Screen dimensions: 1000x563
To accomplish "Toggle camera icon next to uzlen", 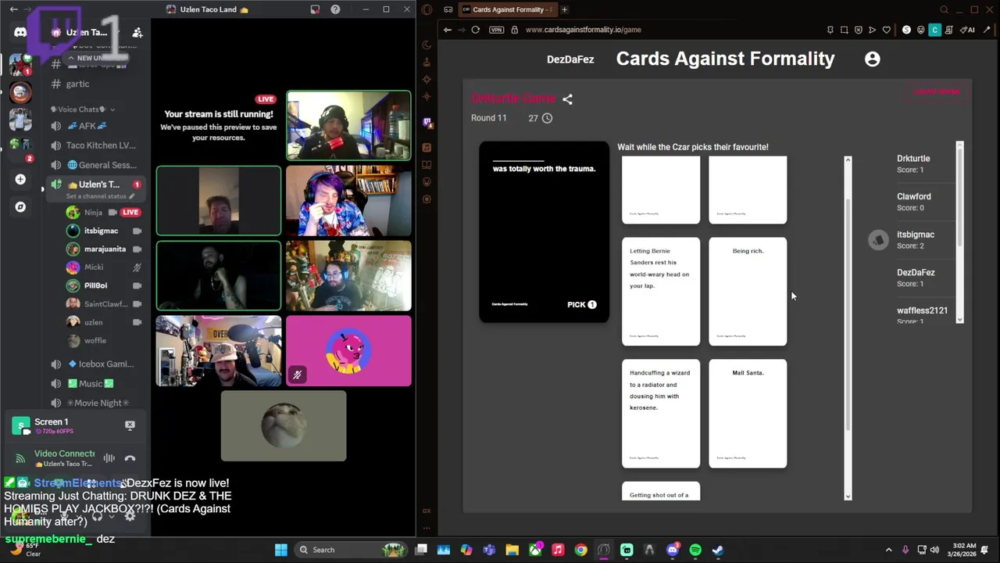I will tap(137, 322).
